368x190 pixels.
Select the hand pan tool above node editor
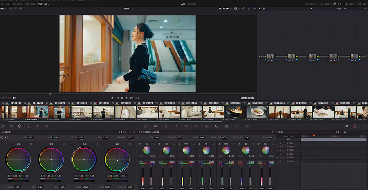(x=264, y=8)
